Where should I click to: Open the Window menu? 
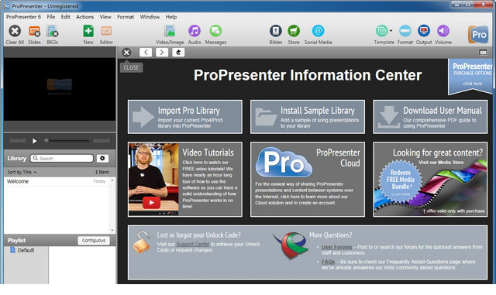click(150, 17)
